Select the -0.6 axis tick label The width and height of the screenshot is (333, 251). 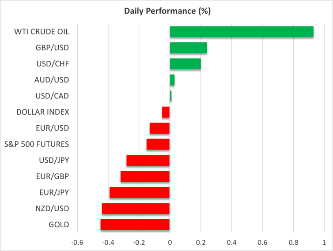(77, 243)
